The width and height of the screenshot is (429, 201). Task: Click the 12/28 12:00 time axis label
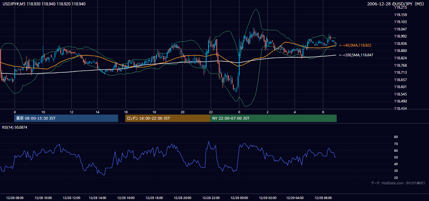tap(71, 198)
